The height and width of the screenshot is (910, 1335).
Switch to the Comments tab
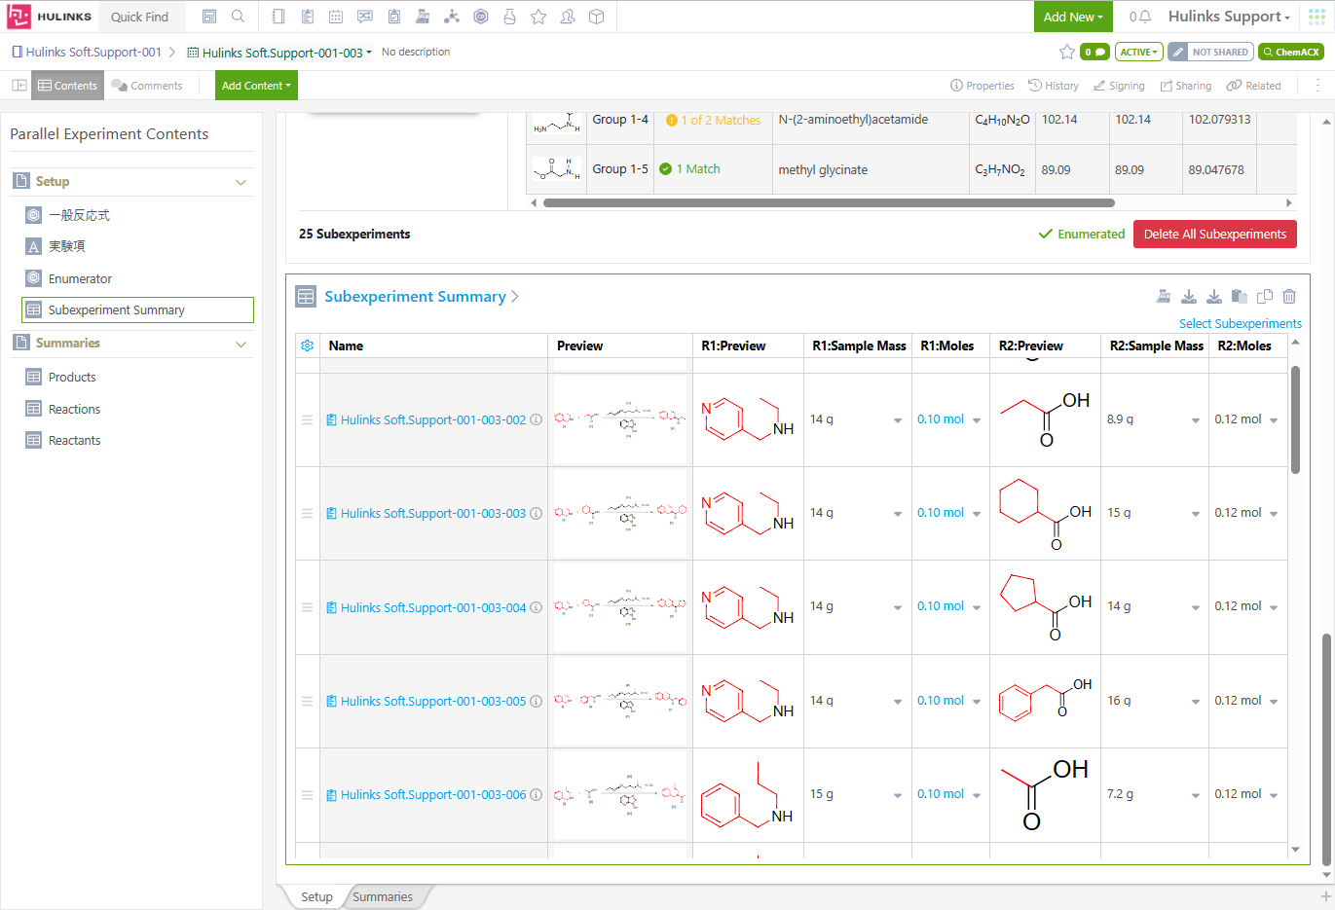click(x=147, y=86)
